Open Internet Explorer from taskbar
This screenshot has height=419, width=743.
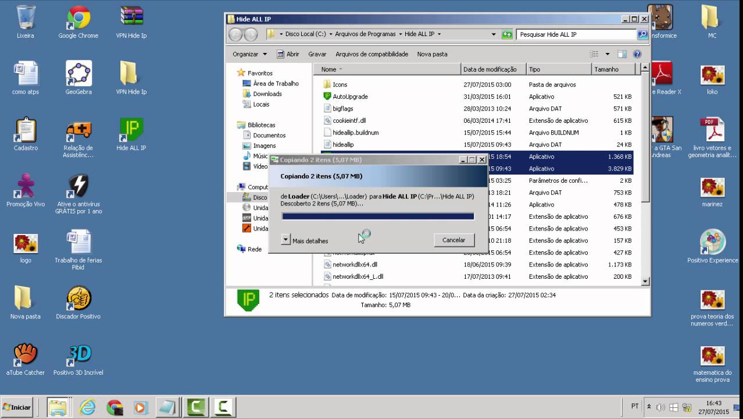[x=87, y=407]
